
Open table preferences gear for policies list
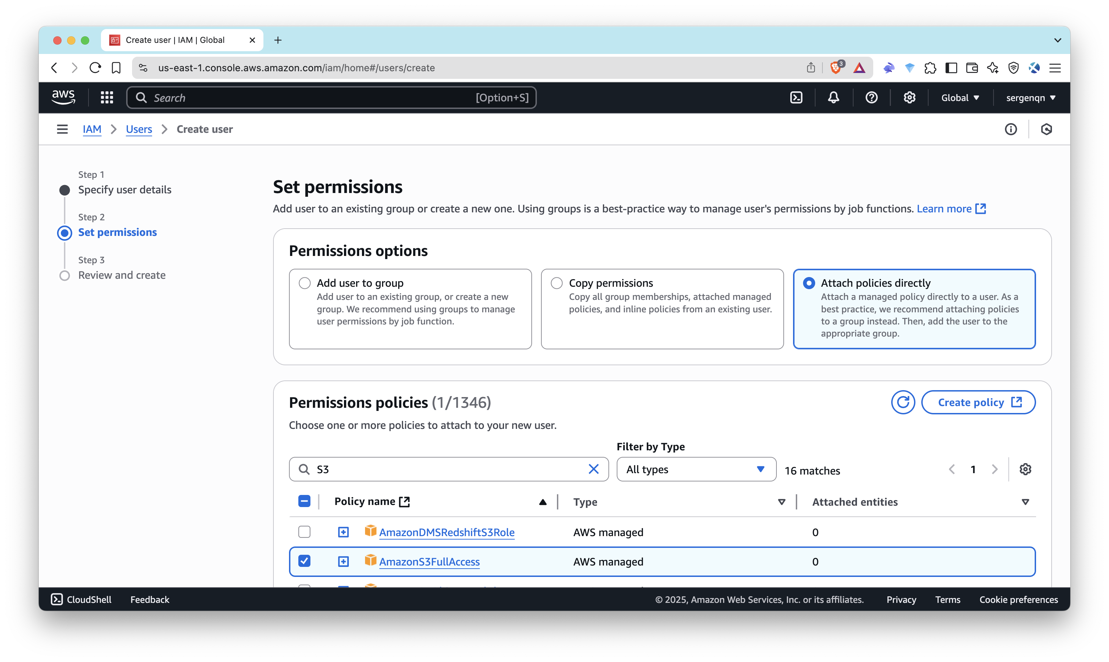[x=1026, y=469]
